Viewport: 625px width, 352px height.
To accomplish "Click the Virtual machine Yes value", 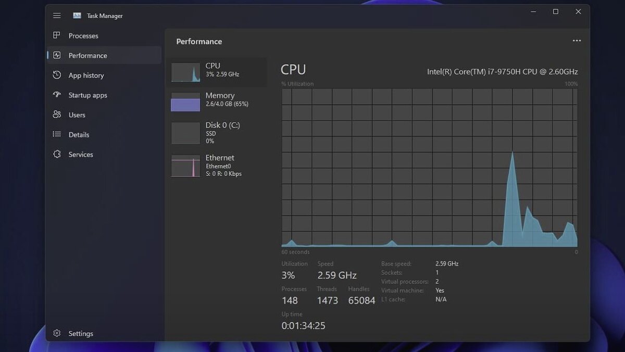I will [x=440, y=291].
